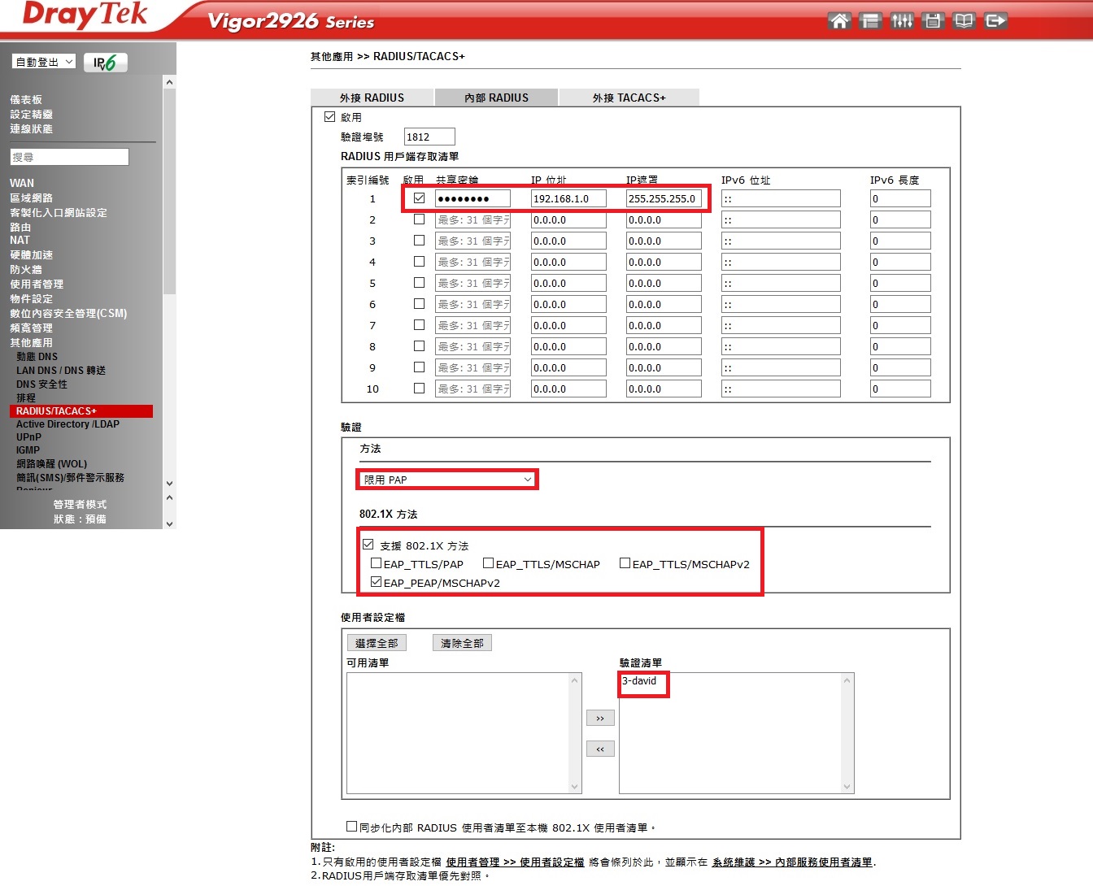Open the 限用 PAP authentication method dropdown
The height and width of the screenshot is (886, 1093).
pos(447,480)
